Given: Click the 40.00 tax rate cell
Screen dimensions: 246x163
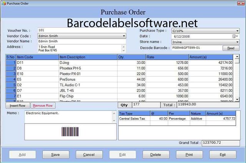Looking at the screenshot, I should pos(159,119).
